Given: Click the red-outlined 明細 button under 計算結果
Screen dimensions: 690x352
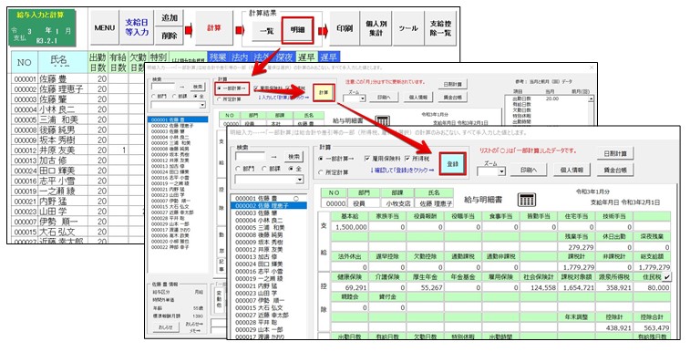Looking at the screenshot, I should tap(297, 30).
